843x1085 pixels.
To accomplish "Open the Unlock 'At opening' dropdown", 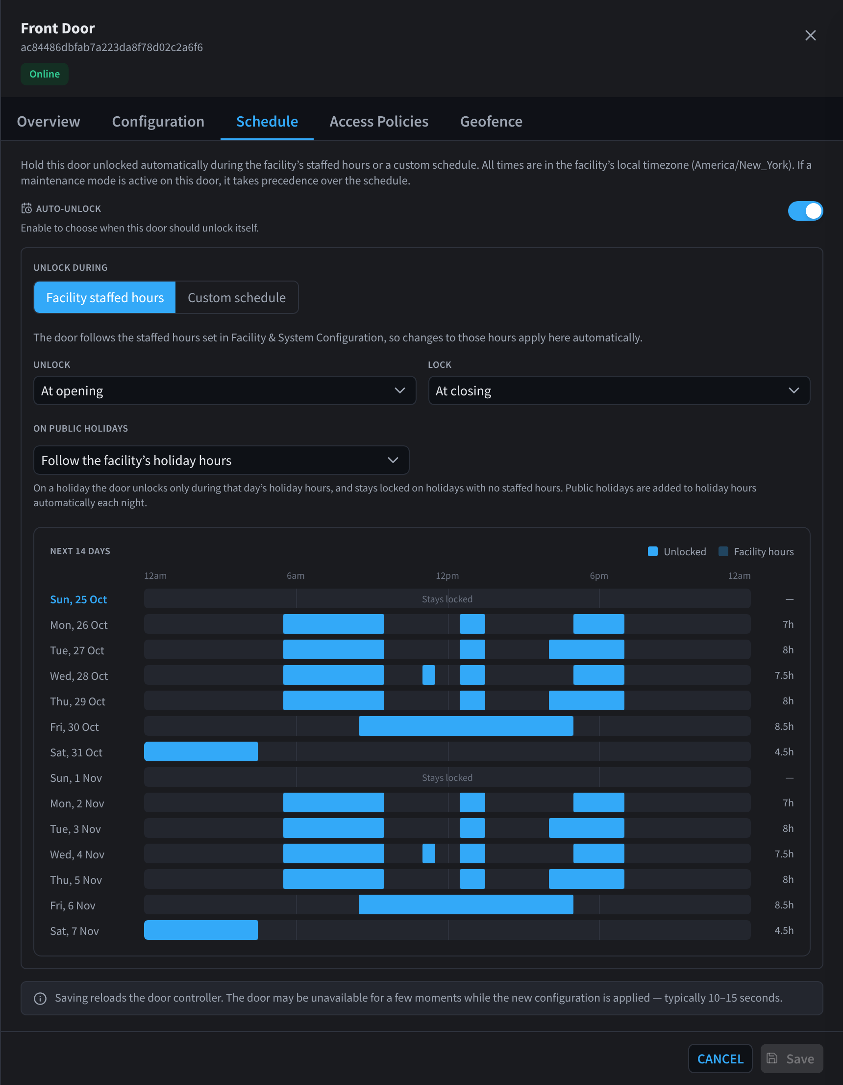I will [x=224, y=390].
